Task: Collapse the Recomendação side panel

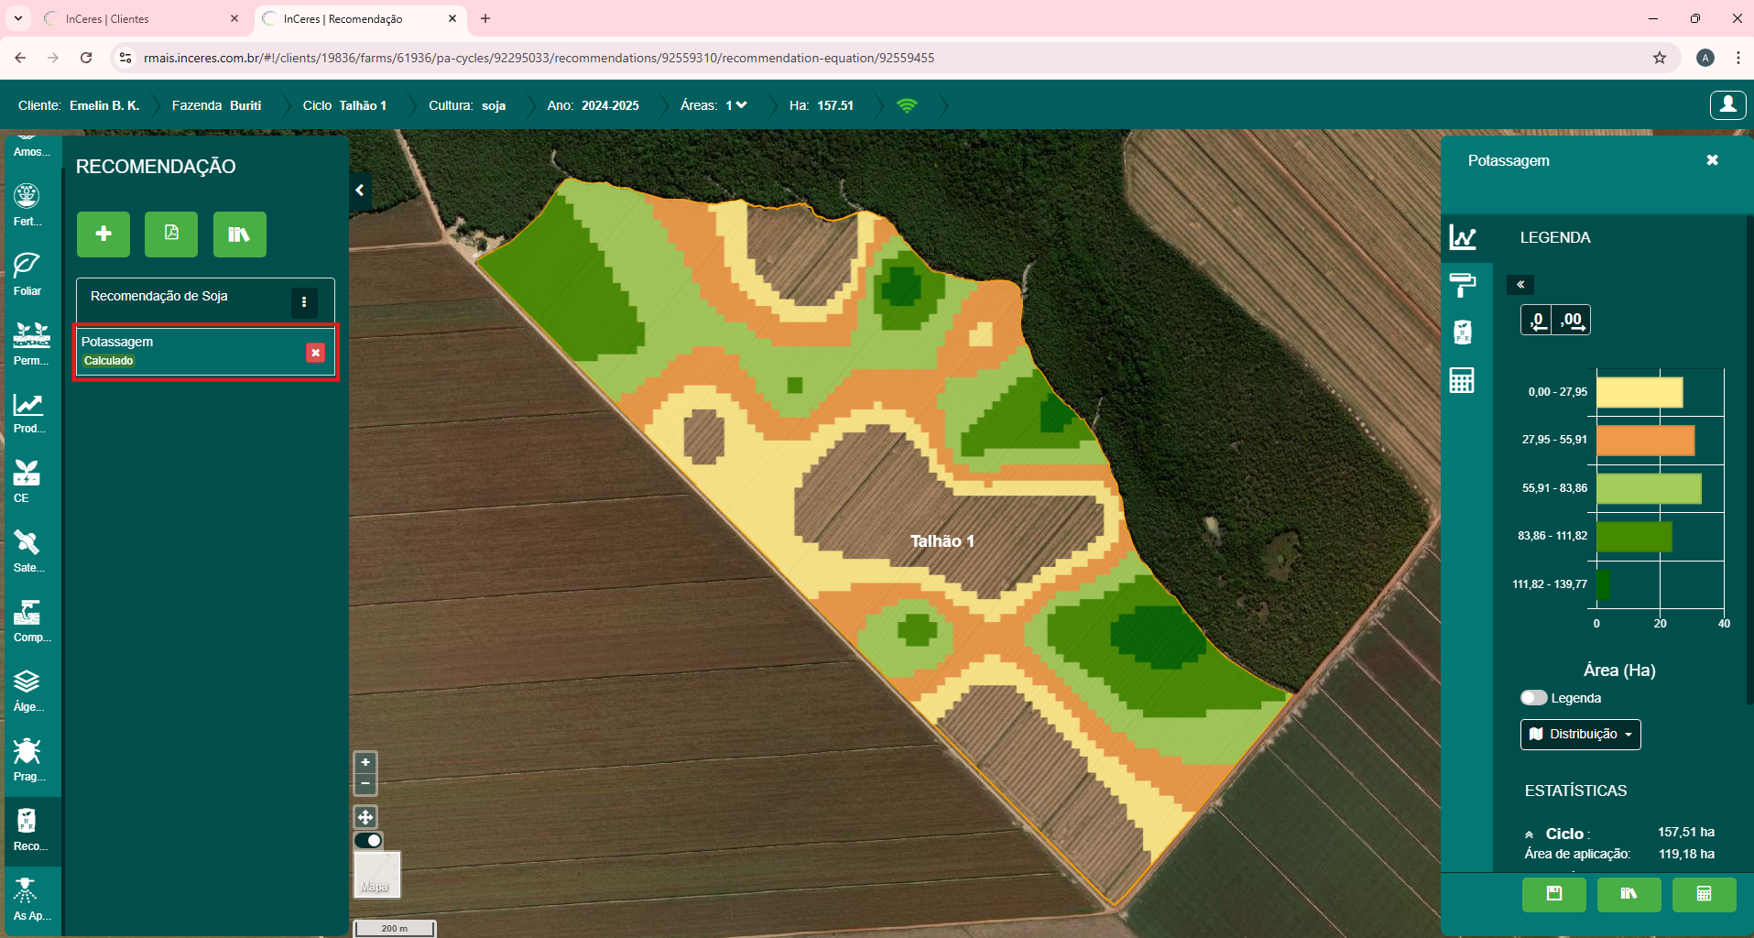Action: click(x=360, y=191)
